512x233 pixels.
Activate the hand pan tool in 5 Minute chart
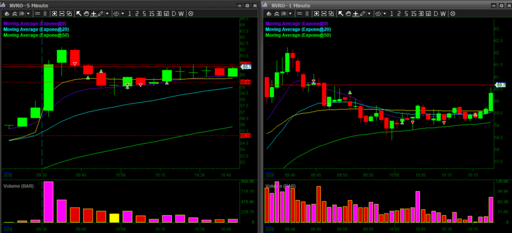(86, 14)
